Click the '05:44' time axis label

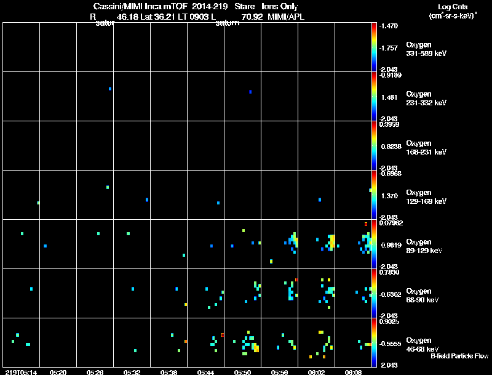(205, 372)
